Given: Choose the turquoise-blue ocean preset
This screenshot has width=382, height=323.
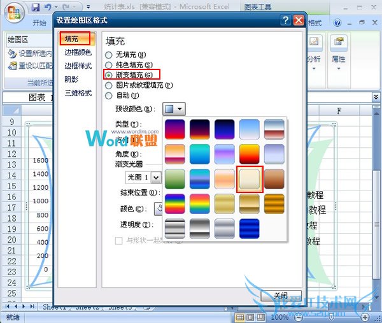Looking at the screenshot, I should pos(200,154).
